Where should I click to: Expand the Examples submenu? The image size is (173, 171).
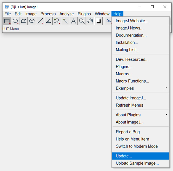click(x=140, y=88)
